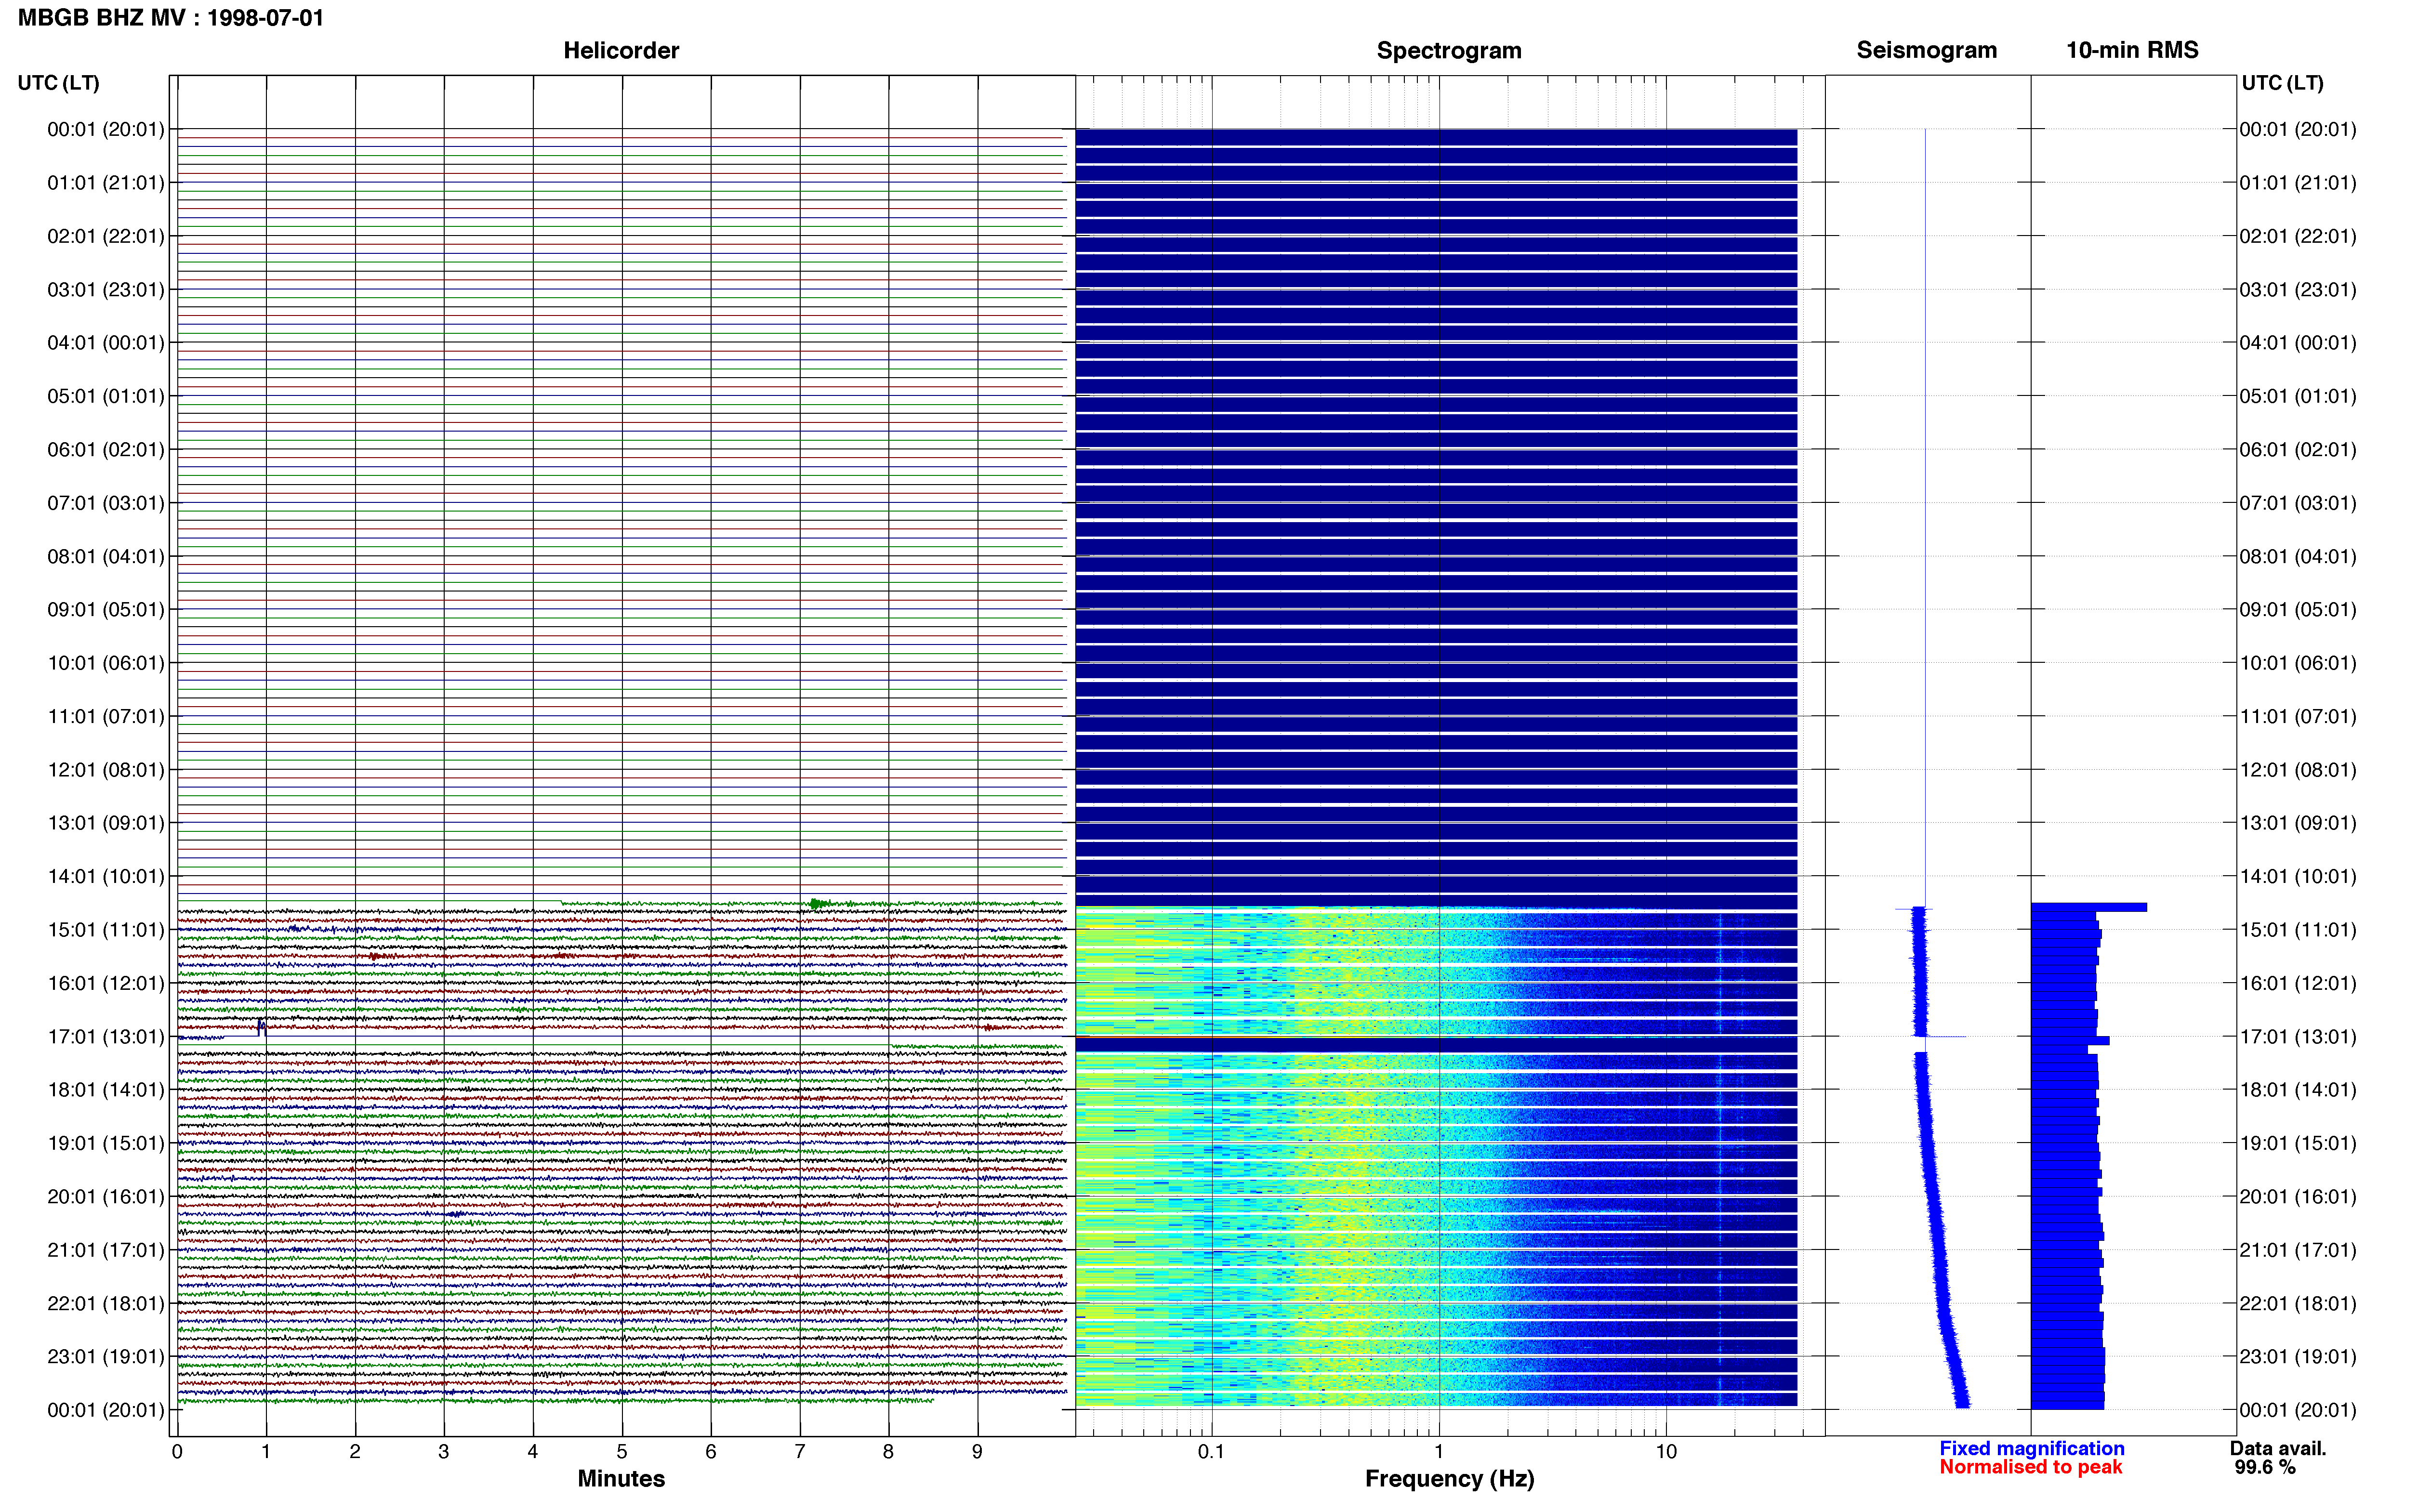
Task: Click the 1 Hz frequency tick label
Action: coord(1439,1451)
